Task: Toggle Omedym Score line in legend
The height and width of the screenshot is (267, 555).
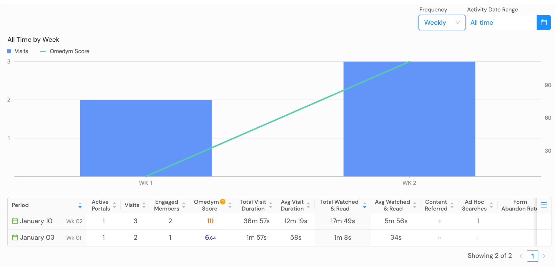Action: pos(65,51)
